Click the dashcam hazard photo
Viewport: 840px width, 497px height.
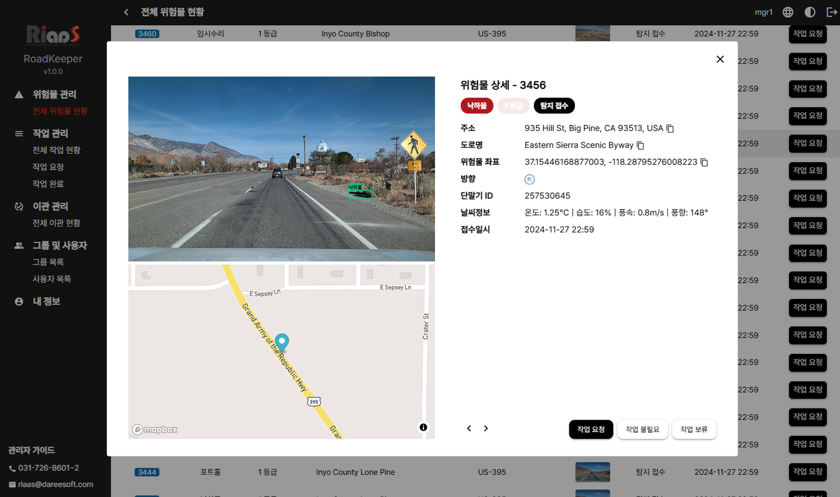pyautogui.click(x=281, y=169)
